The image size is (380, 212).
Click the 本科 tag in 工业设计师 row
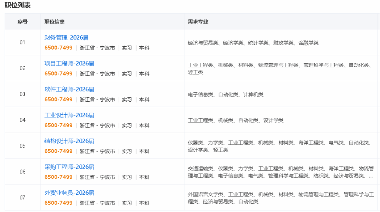click(144, 126)
